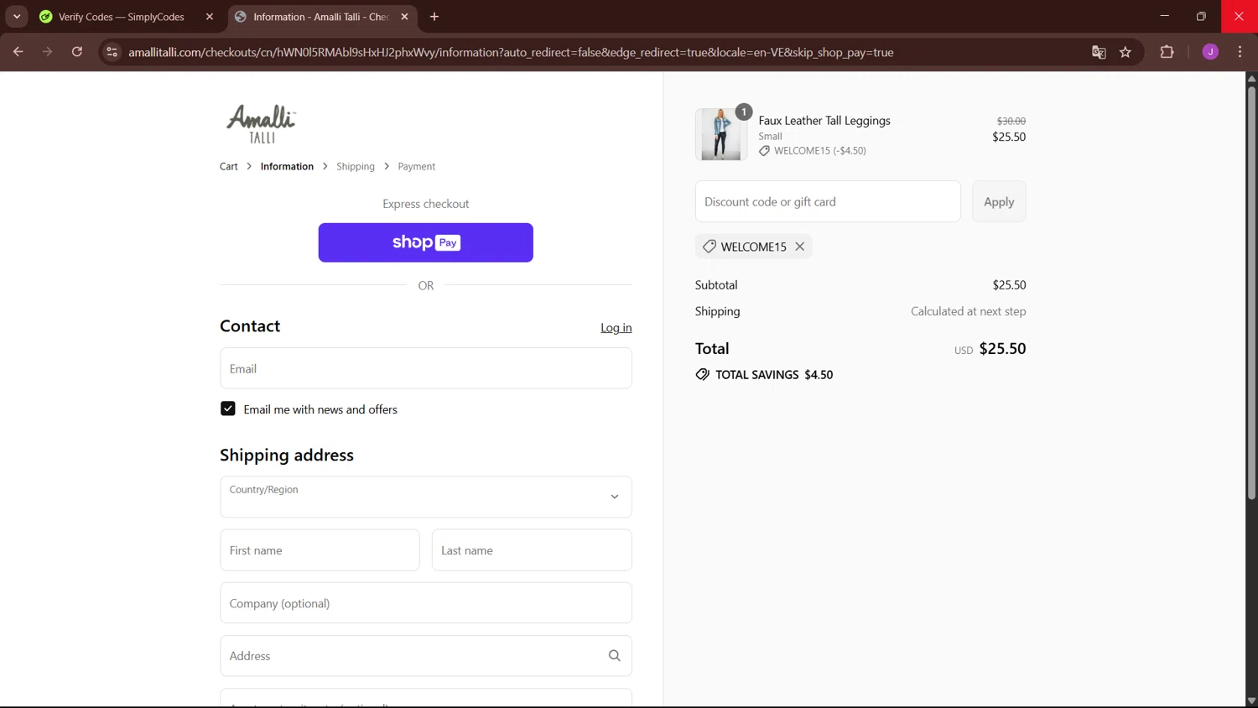Click the struck-through $30.00 price

pyautogui.click(x=1011, y=121)
